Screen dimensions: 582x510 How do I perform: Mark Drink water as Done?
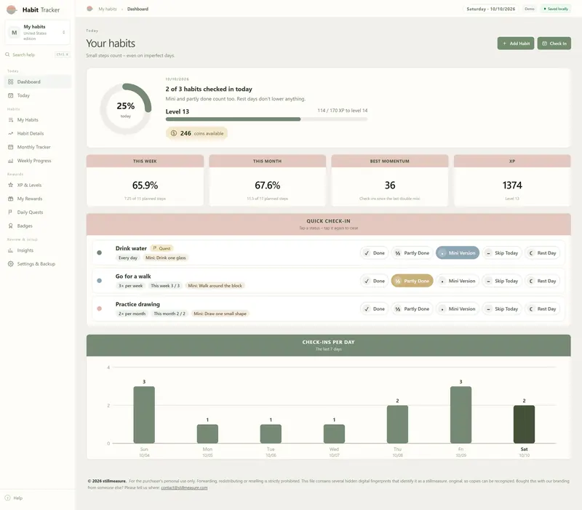374,253
